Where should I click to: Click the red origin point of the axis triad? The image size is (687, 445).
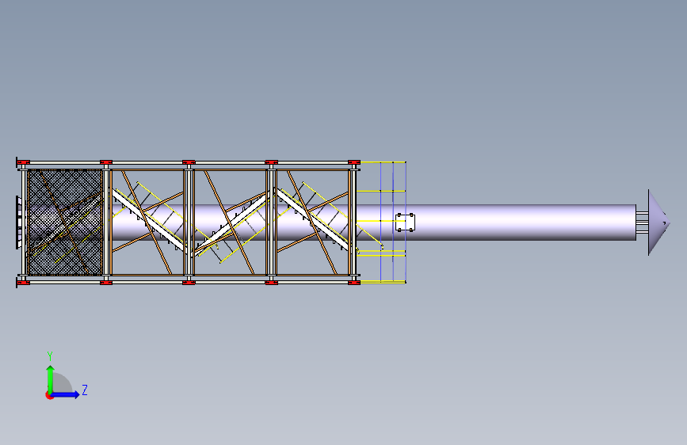point(49,395)
